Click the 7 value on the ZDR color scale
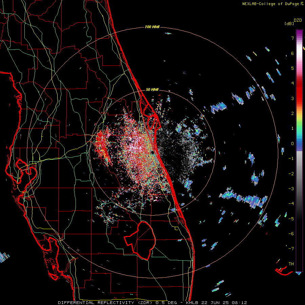Screen dimensions: 305x305 (292, 38)
